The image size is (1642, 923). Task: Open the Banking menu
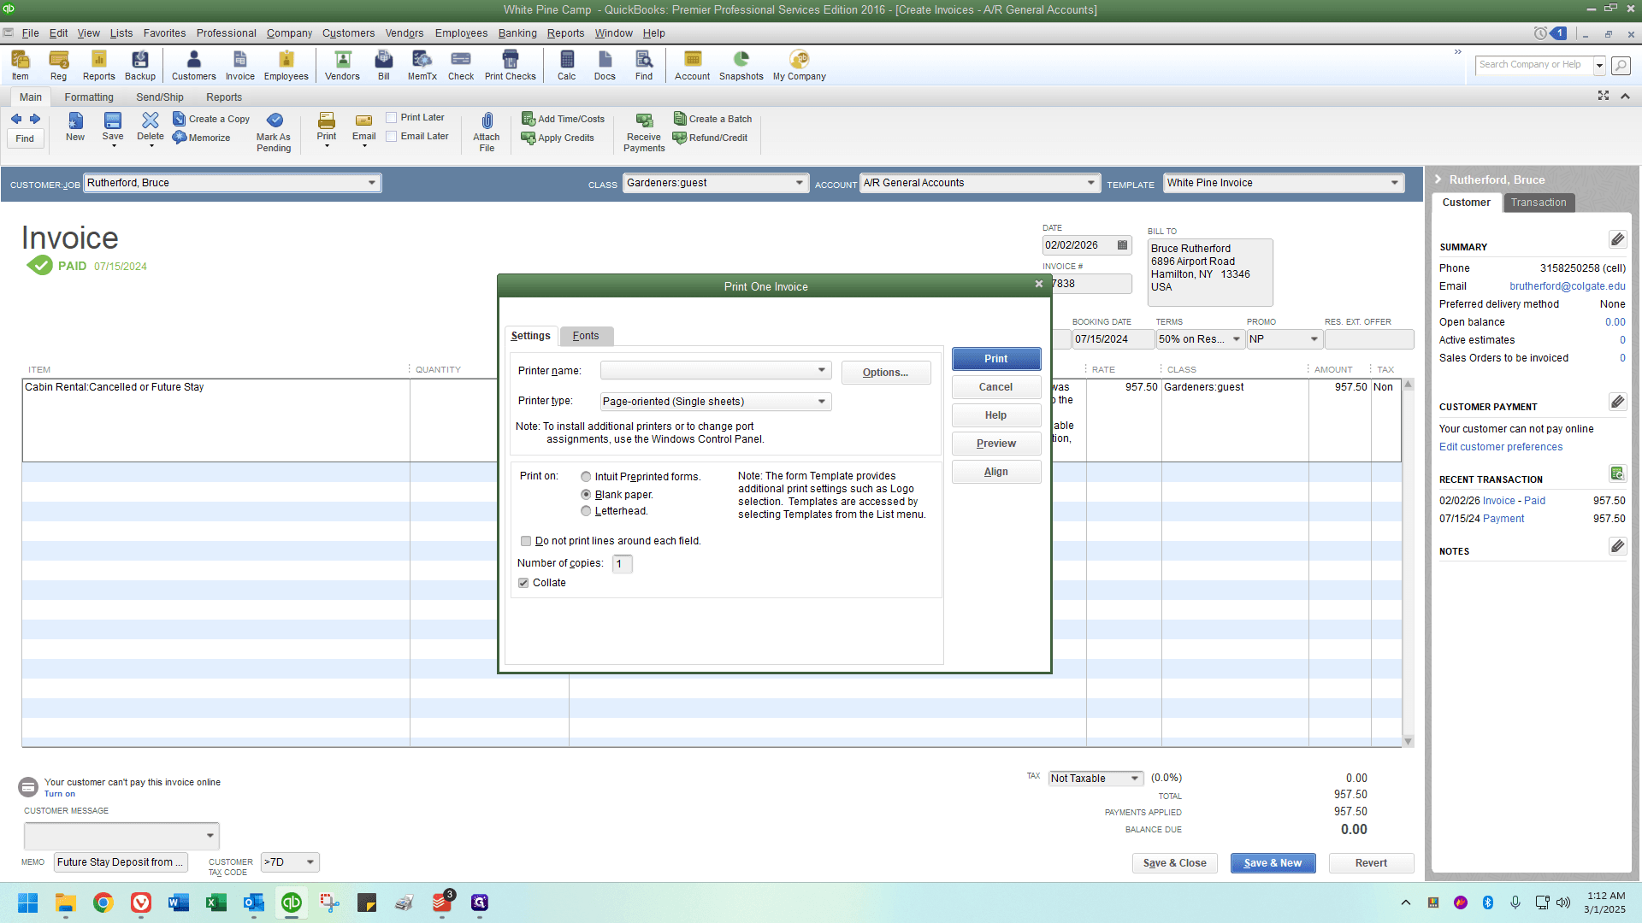click(x=517, y=33)
